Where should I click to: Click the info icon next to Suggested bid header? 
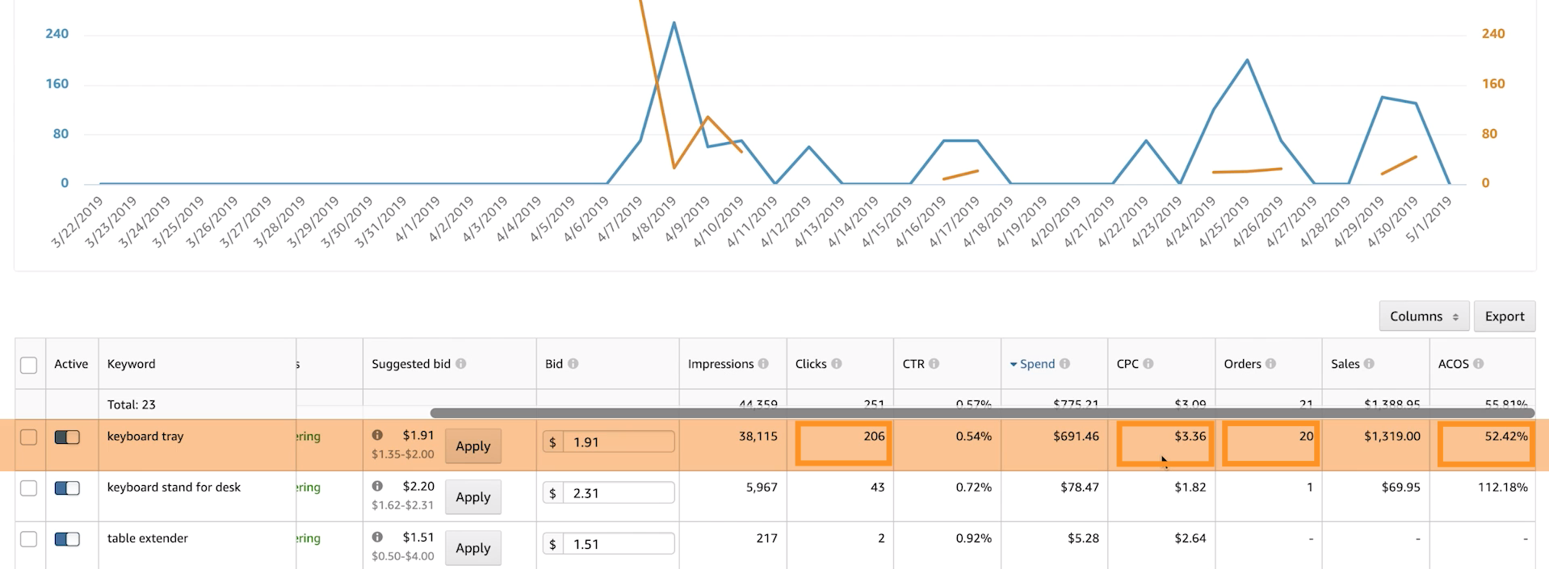pyautogui.click(x=460, y=364)
